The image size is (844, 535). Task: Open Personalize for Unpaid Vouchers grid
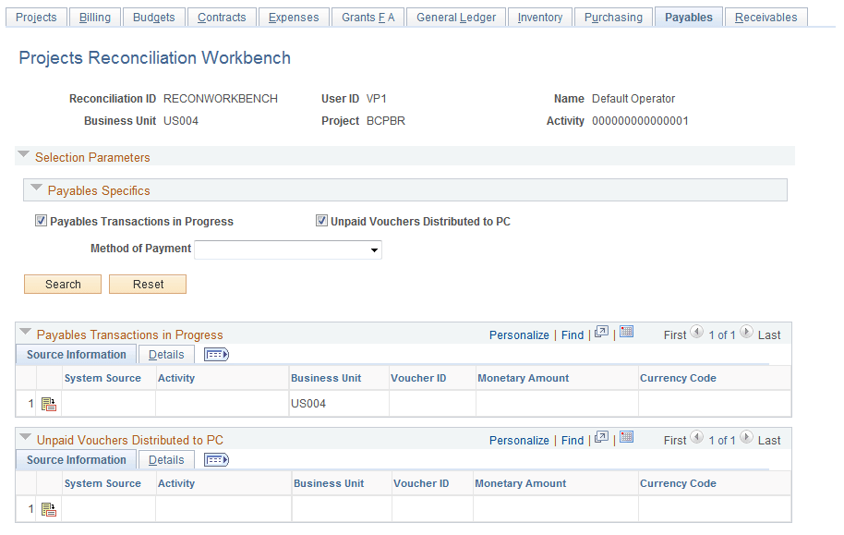tap(519, 440)
